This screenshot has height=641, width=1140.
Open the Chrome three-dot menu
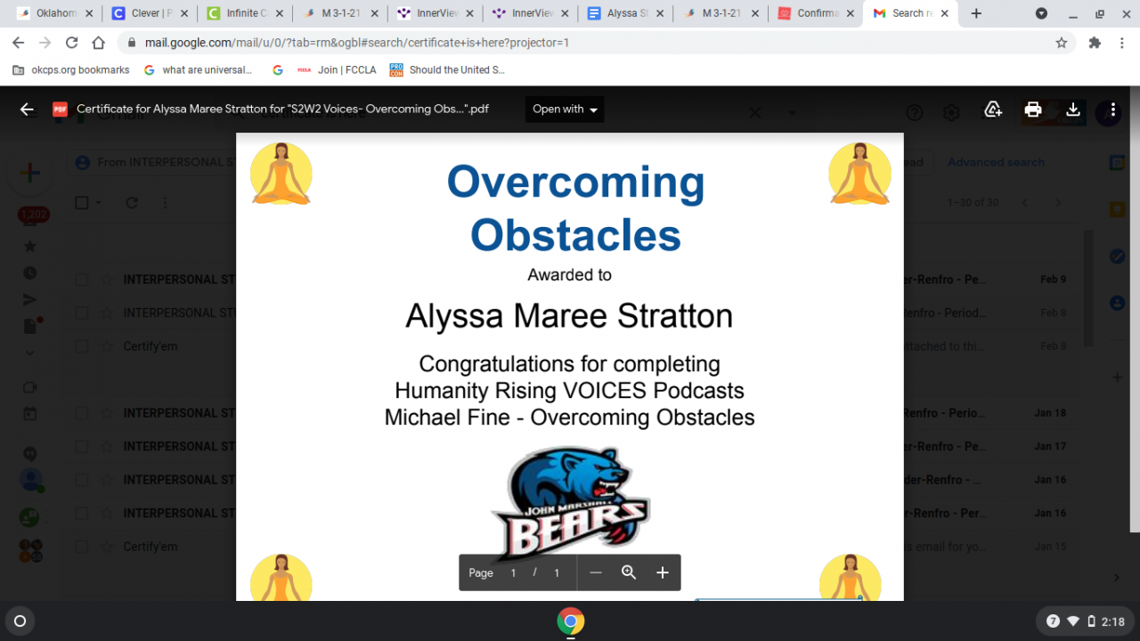coord(1122,43)
